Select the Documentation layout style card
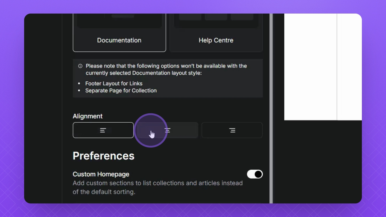This screenshot has width=386, height=217. point(119,40)
